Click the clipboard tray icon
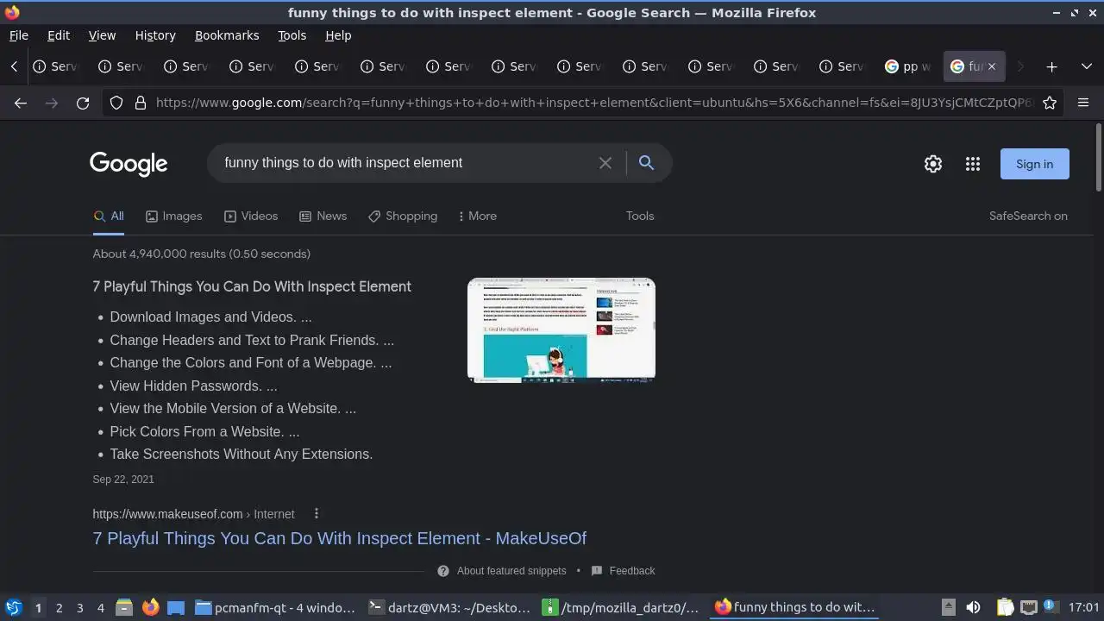This screenshot has height=621, width=1104. tap(1005, 607)
